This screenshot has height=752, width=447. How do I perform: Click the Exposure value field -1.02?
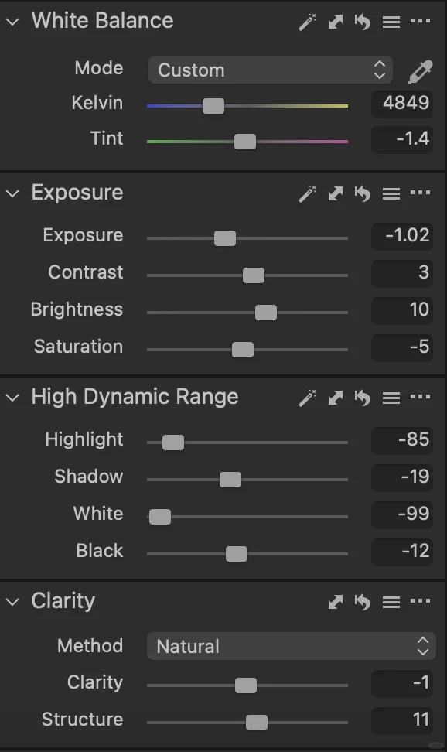pos(402,235)
